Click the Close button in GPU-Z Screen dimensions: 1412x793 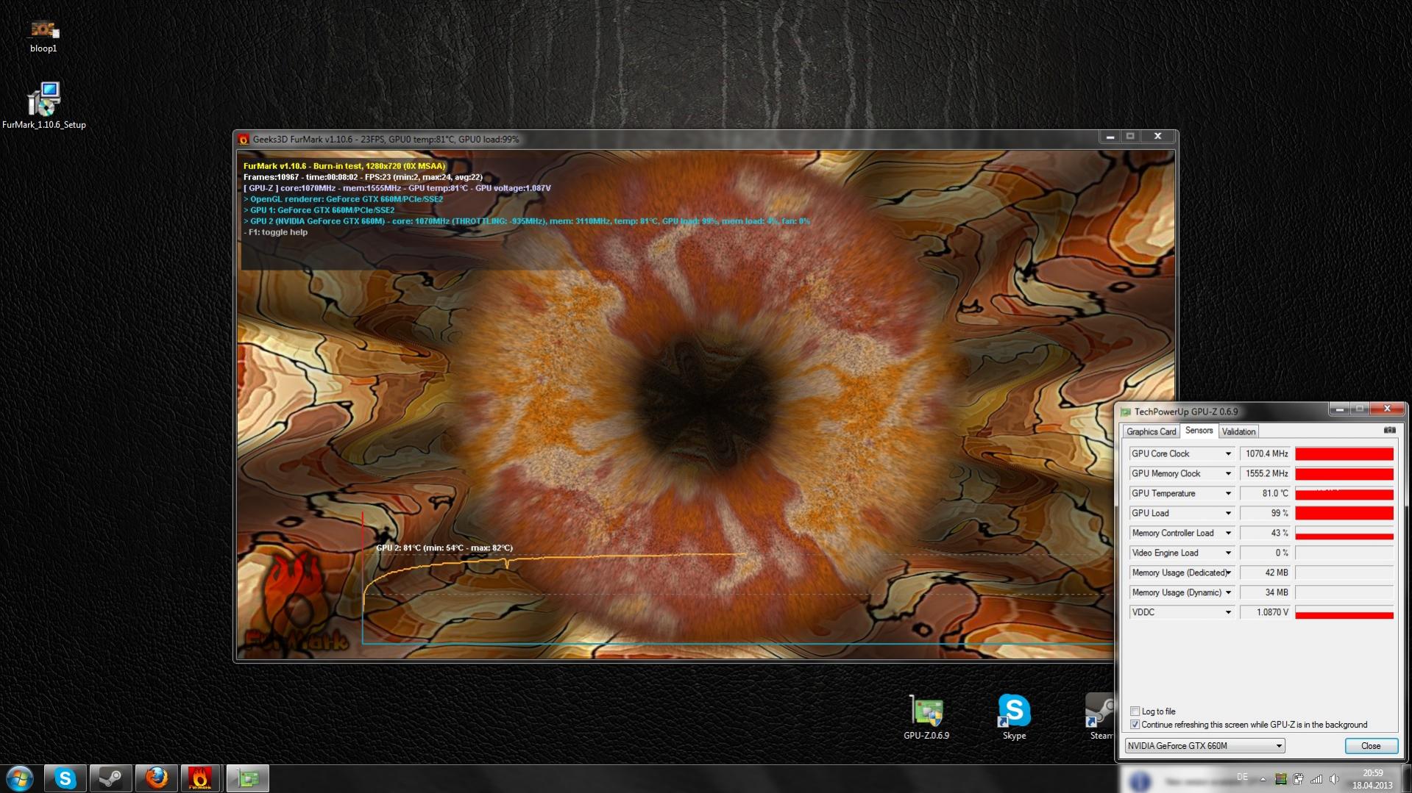click(x=1371, y=746)
